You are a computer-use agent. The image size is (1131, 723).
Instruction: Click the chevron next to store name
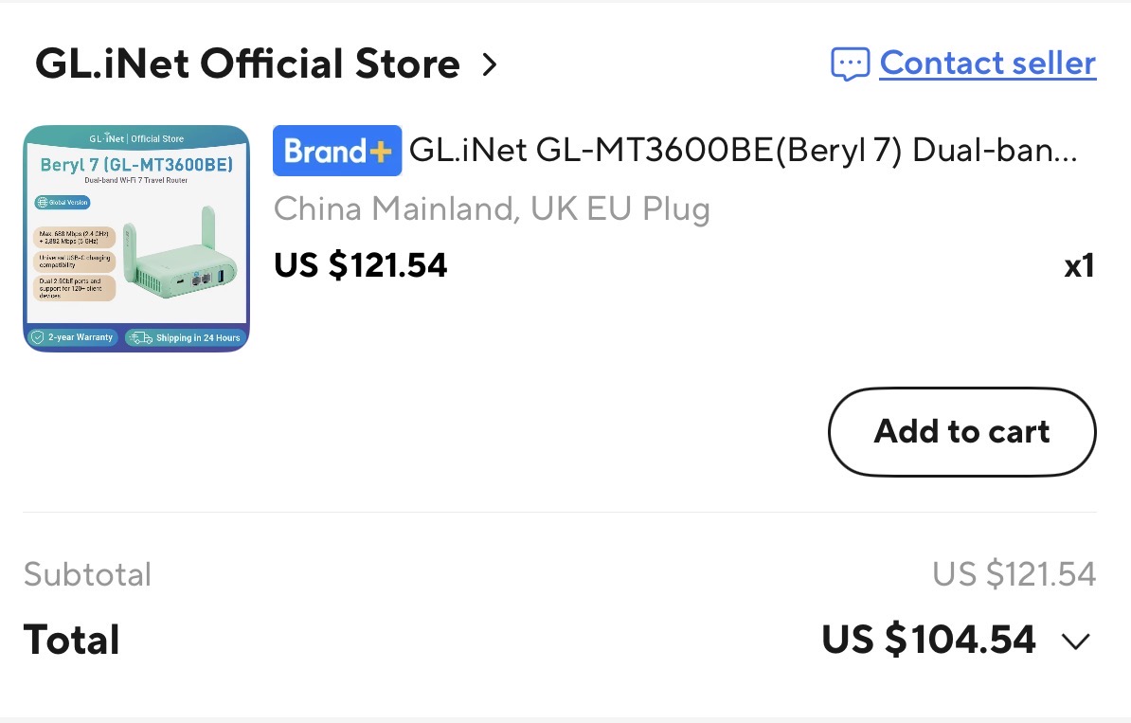(x=490, y=65)
